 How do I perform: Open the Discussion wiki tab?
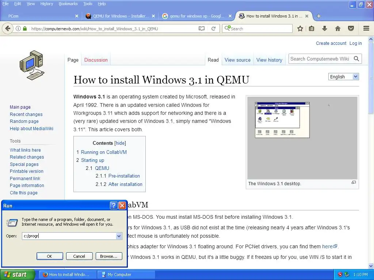tap(96, 60)
